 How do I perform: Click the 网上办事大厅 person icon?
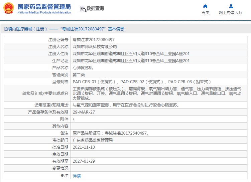pyautogui.click(x=231, y=6)
